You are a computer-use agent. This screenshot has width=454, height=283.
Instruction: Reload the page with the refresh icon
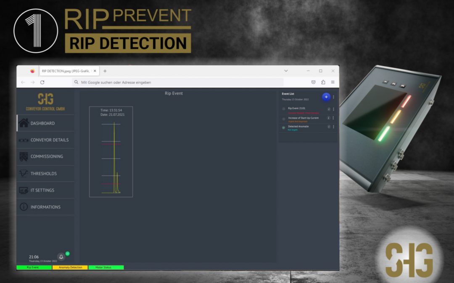42,82
